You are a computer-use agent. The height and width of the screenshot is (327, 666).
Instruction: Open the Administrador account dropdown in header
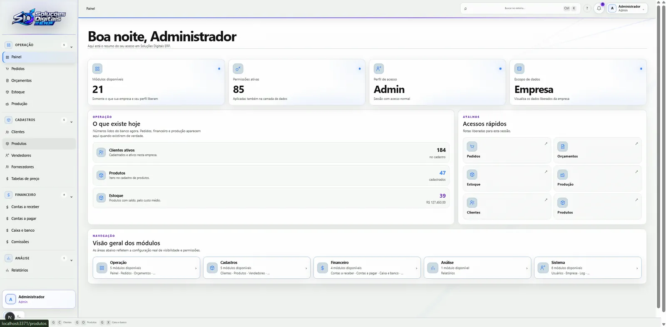pos(627,8)
